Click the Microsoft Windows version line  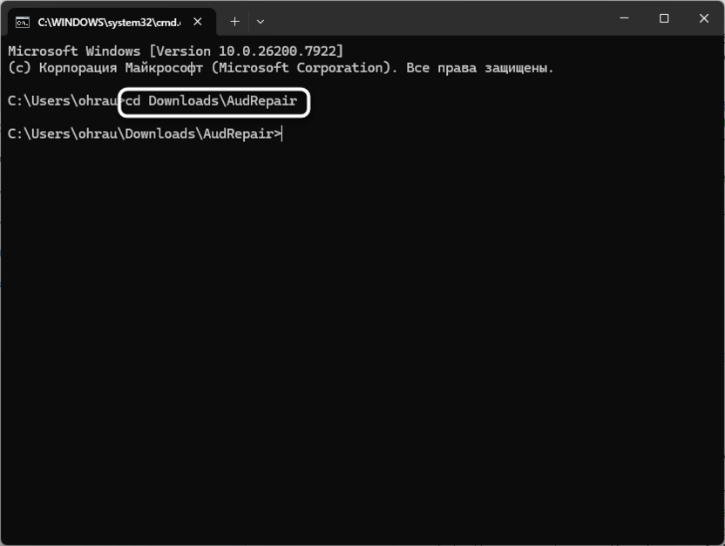point(176,51)
